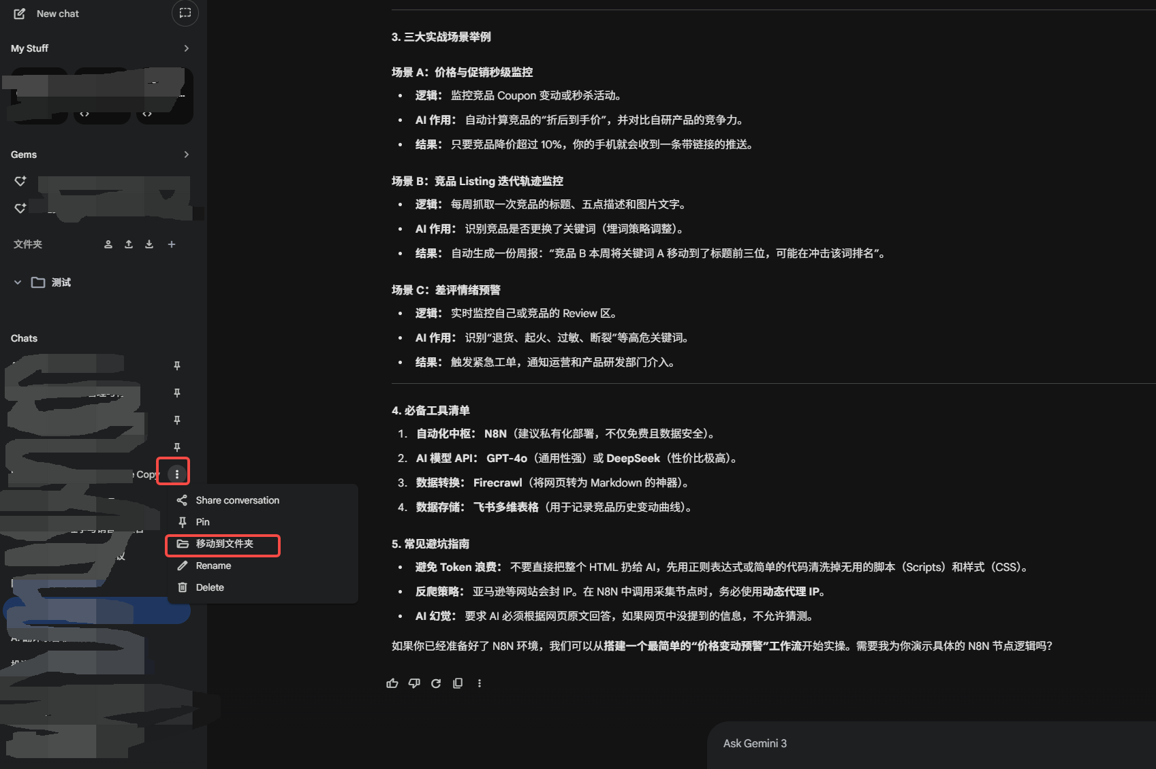The height and width of the screenshot is (769, 1156).
Task: Expand the My Stuff section arrow
Action: coord(186,48)
